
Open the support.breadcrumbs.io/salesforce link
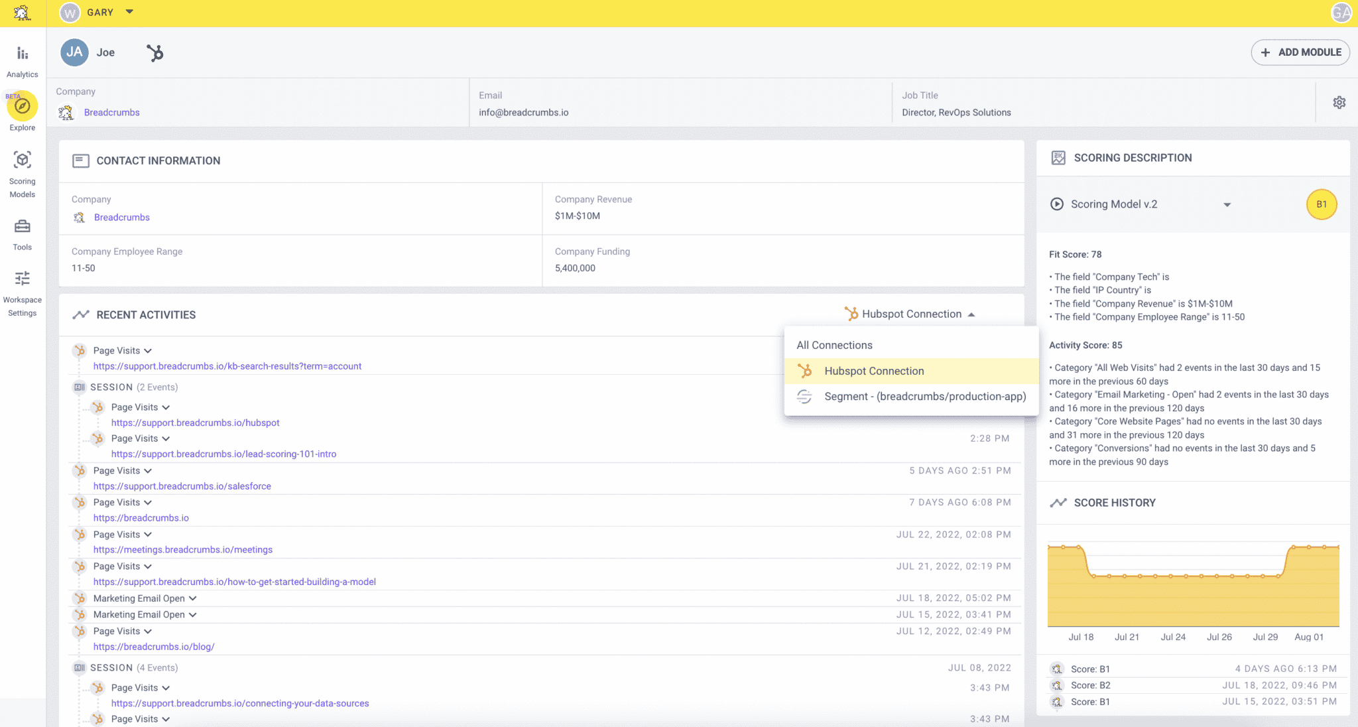tap(182, 486)
